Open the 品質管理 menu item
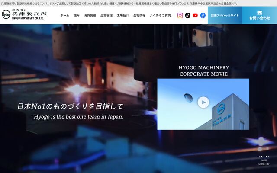The image size is (277, 173). click(x=106, y=16)
